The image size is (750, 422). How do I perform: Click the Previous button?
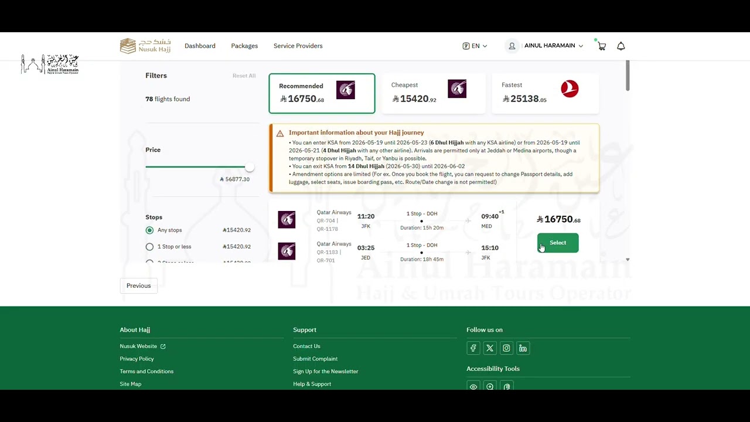tap(139, 285)
